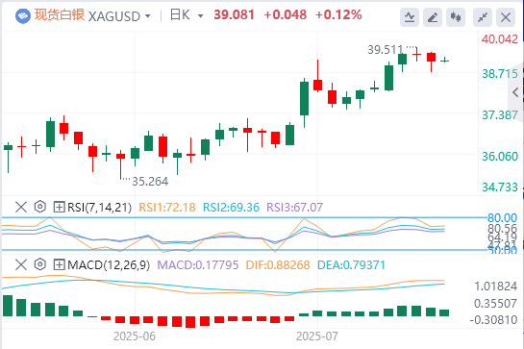
Task: Click the RSI2:69.36 value
Action: [232, 208]
